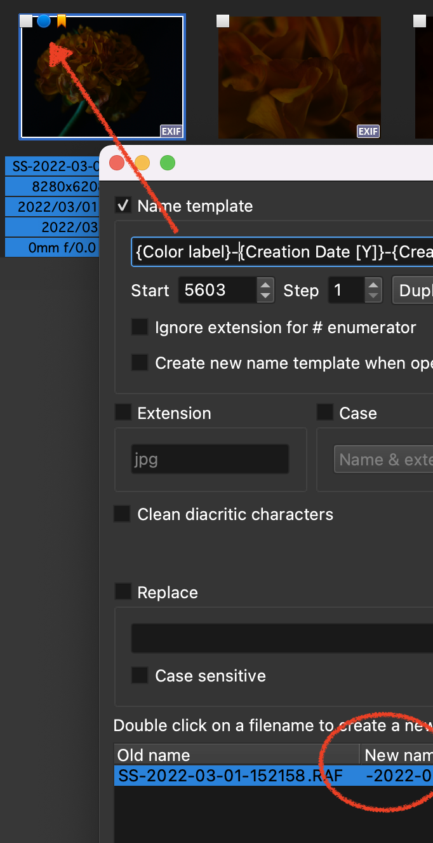Click the orange bookmark flag on first thumbnail

click(x=62, y=21)
